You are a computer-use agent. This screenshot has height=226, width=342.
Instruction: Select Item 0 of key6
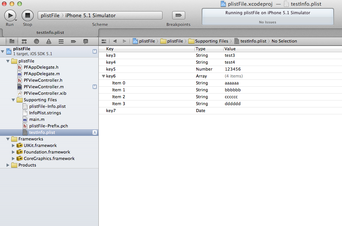pos(220,83)
